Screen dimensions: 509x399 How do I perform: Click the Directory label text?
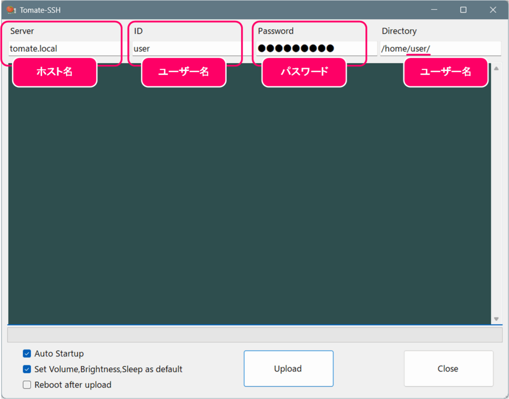click(399, 31)
